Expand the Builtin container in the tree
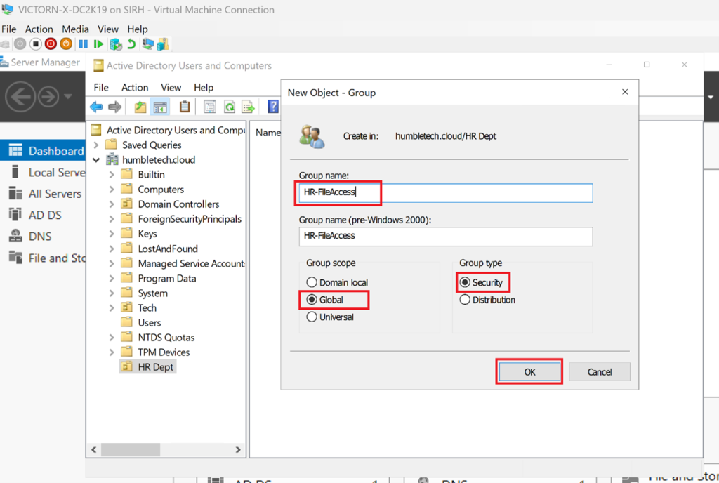The width and height of the screenshot is (719, 483). (x=112, y=175)
